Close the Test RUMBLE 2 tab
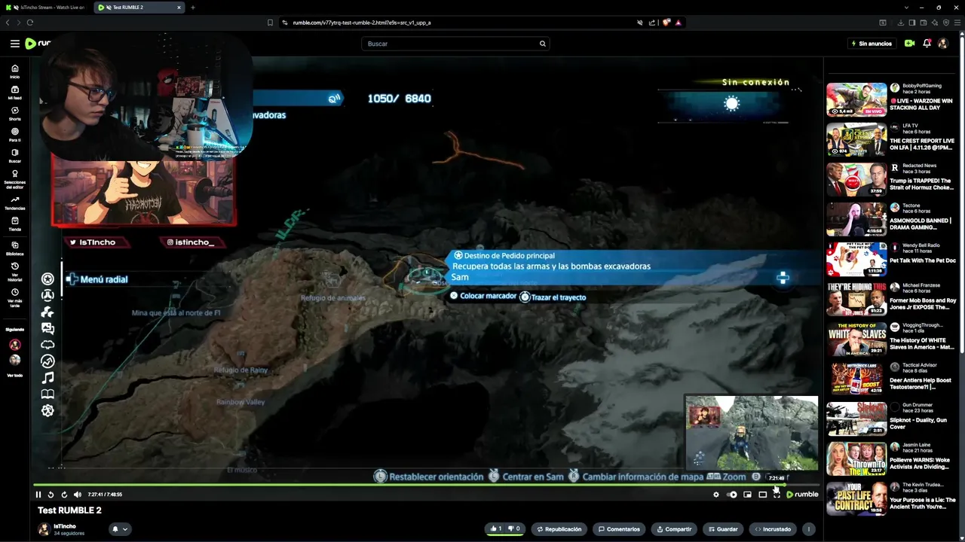This screenshot has height=542, width=965. 179,8
